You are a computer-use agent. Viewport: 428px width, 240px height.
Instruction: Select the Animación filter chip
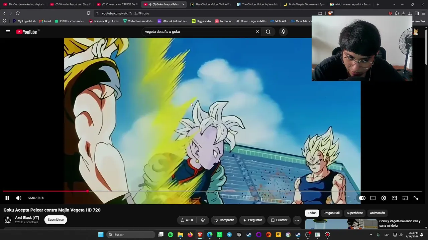tap(377, 213)
